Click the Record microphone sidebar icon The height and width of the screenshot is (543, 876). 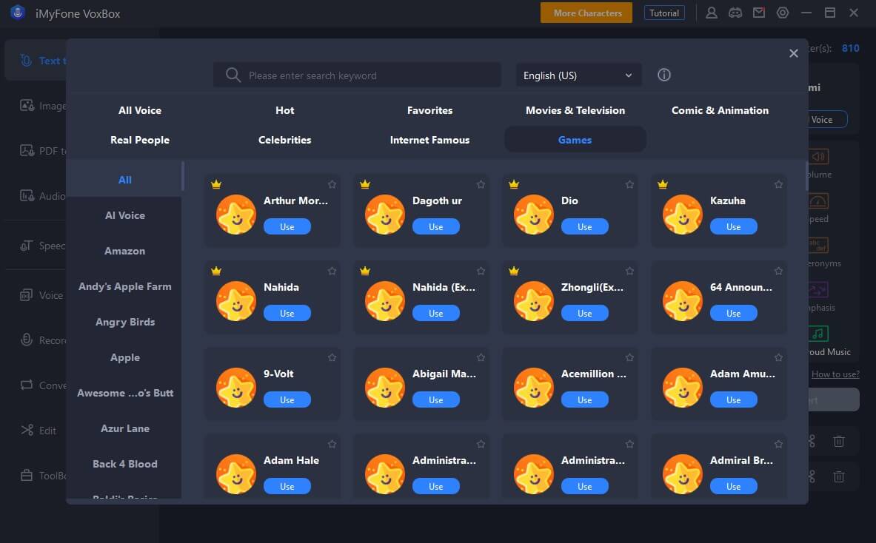(x=27, y=340)
